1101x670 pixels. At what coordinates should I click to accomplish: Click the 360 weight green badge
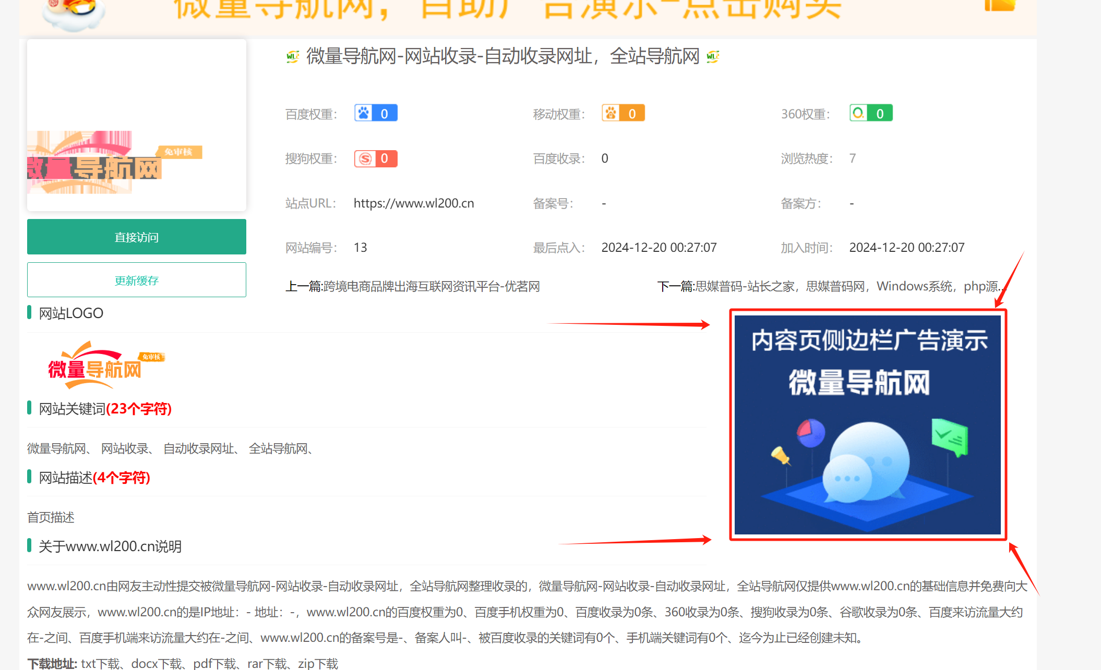click(871, 113)
